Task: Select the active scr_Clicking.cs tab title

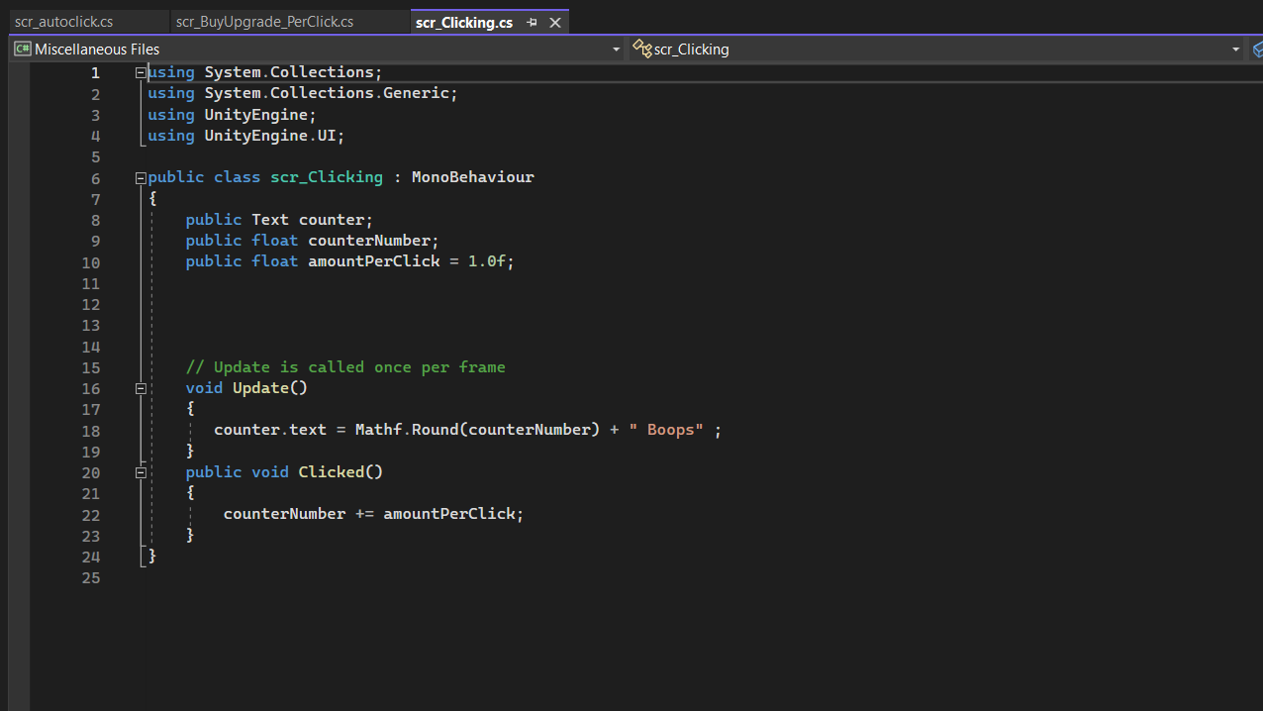Action: pos(464,22)
